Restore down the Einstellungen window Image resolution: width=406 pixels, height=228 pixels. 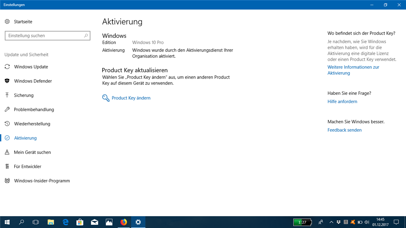385,5
